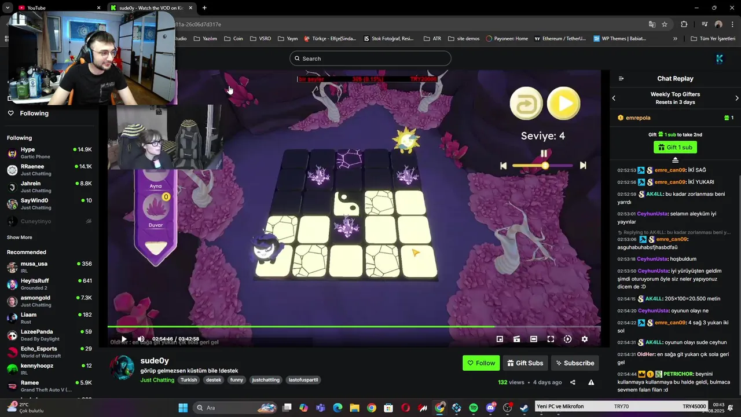
Task: Click the clip icon in player controls
Action: click(x=516, y=339)
